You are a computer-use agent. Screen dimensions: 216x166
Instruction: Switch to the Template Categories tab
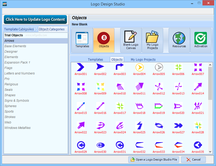pos(19,29)
